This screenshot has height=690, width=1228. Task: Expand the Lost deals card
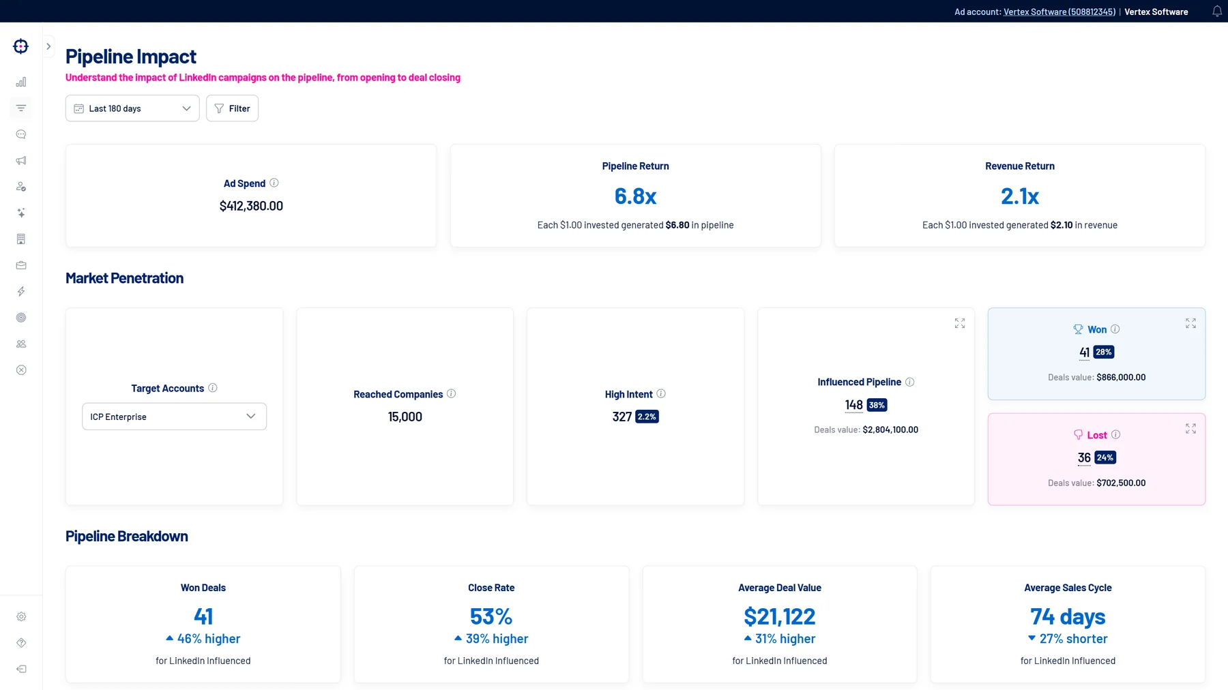(x=1190, y=428)
